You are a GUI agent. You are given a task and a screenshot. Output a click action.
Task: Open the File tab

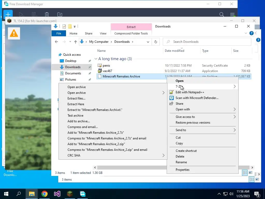pos(59,33)
